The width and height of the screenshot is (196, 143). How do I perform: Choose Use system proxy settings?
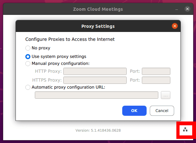tap(28, 57)
